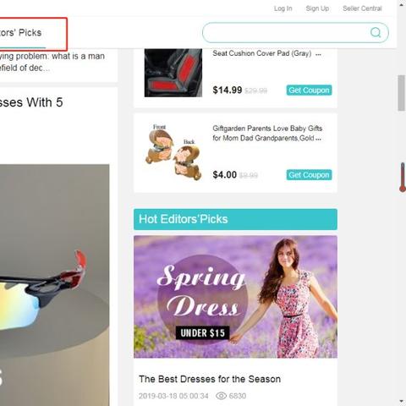Screen dimensions: 406x406
Task: Click the sunglasses article image
Action: point(55,285)
